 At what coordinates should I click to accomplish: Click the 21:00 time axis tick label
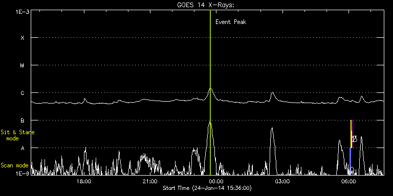click(x=150, y=182)
